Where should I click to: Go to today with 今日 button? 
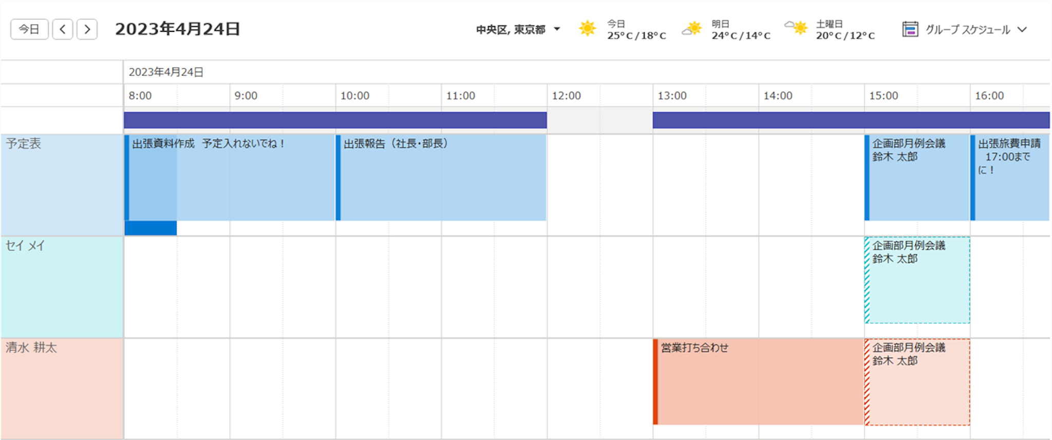(29, 29)
